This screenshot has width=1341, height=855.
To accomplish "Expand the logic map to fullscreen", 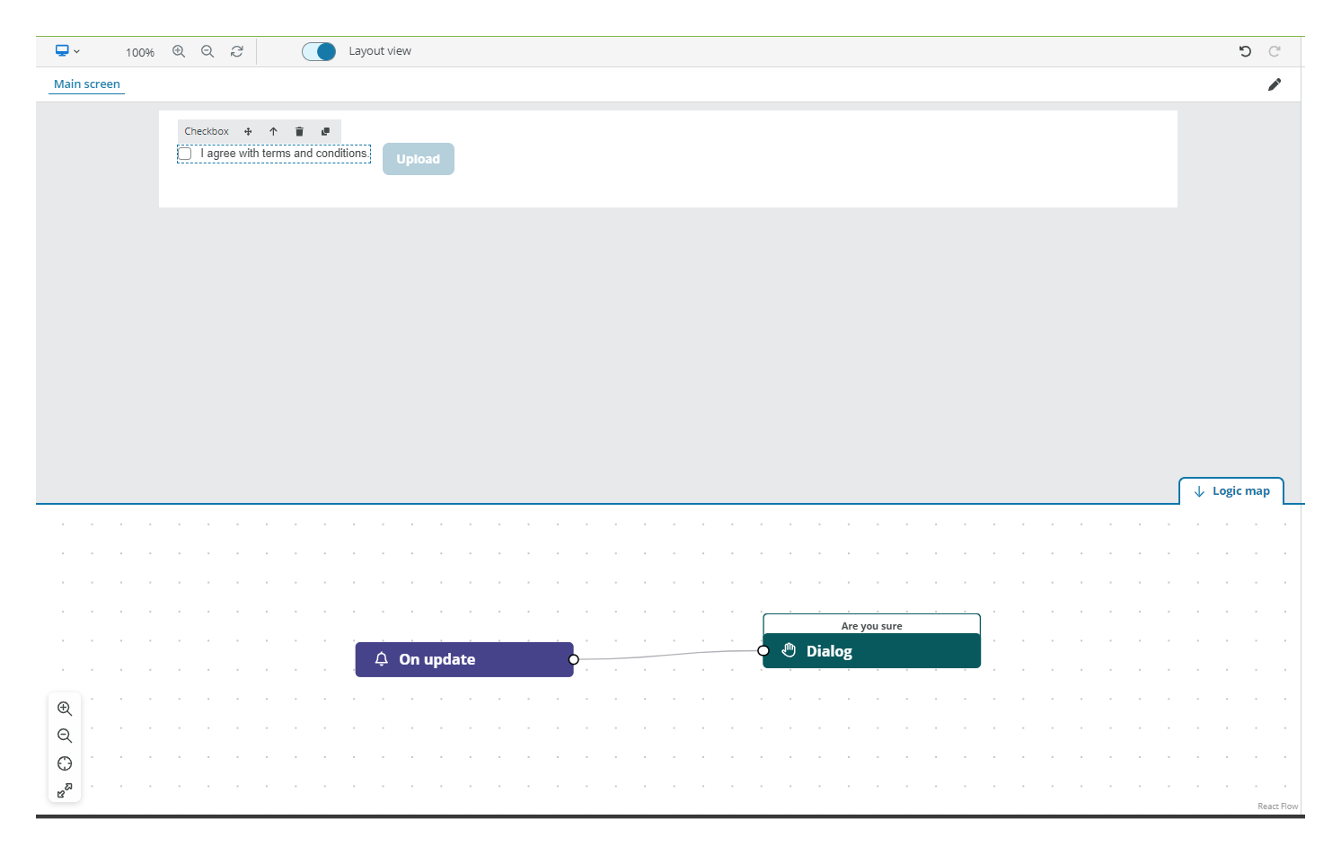I will 64,790.
